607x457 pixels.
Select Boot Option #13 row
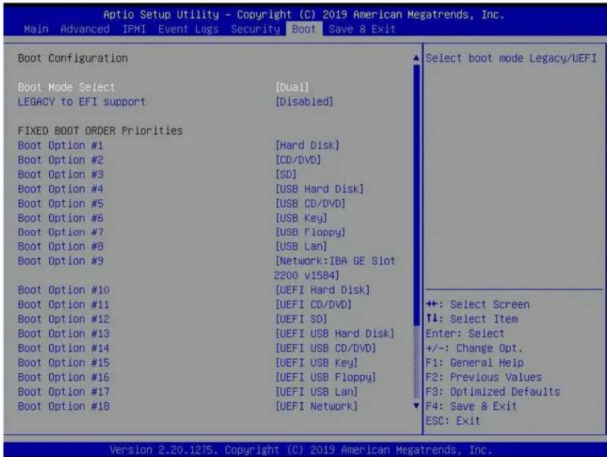click(x=64, y=334)
